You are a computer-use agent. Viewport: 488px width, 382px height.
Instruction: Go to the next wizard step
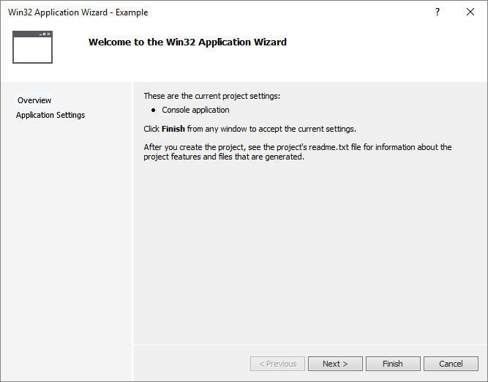[335, 364]
